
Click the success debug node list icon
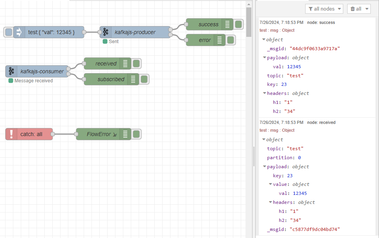point(227,24)
